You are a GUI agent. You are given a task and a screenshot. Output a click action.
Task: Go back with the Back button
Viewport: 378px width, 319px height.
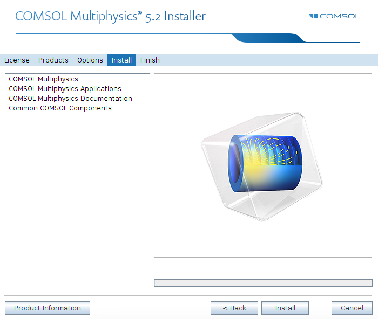(234, 308)
